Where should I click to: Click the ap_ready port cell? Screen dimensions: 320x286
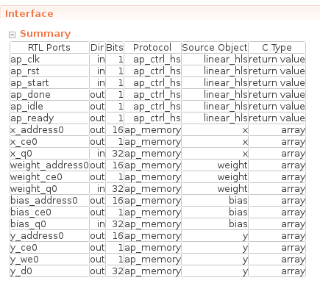[49, 118]
